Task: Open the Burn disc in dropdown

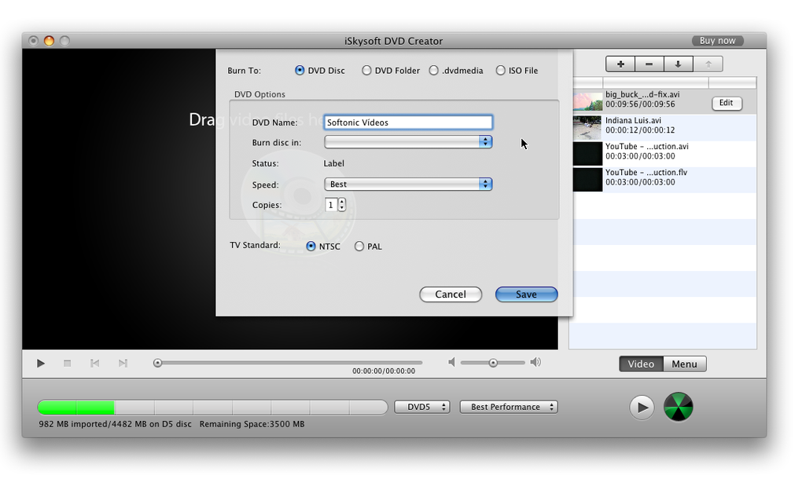Action: coord(408,141)
